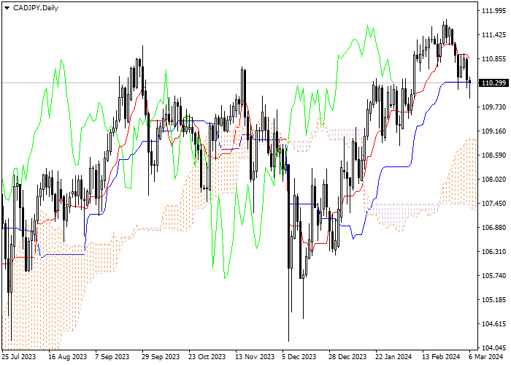Image resolution: width=511 pixels, height=365 pixels.
Task: Select the 25 Jul 2023 date label
Action: pyautogui.click(x=19, y=356)
